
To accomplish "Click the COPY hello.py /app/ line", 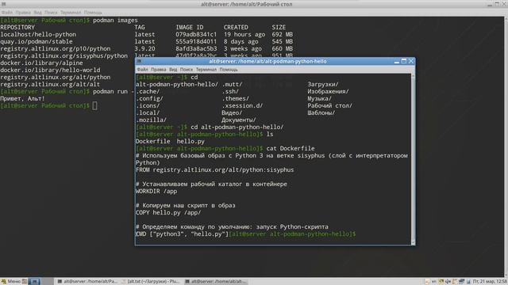I will tap(168, 212).
